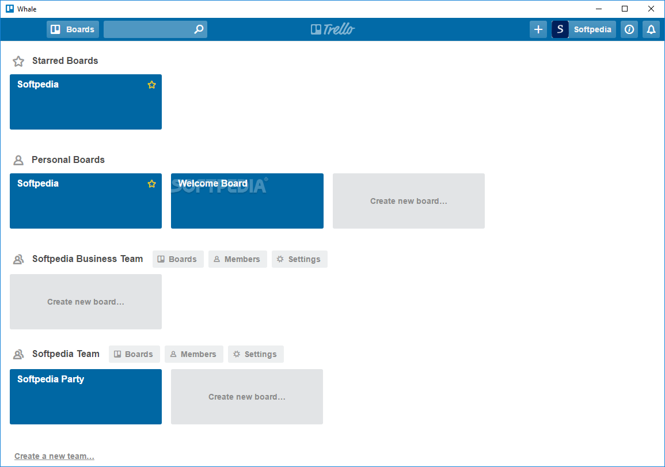665x467 pixels.
Task: Click the Whale app icon in title bar
Action: tap(9, 9)
